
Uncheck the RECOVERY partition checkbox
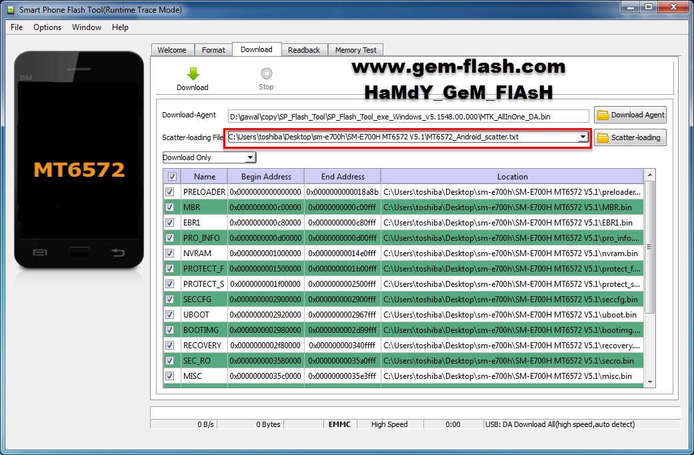pos(169,345)
